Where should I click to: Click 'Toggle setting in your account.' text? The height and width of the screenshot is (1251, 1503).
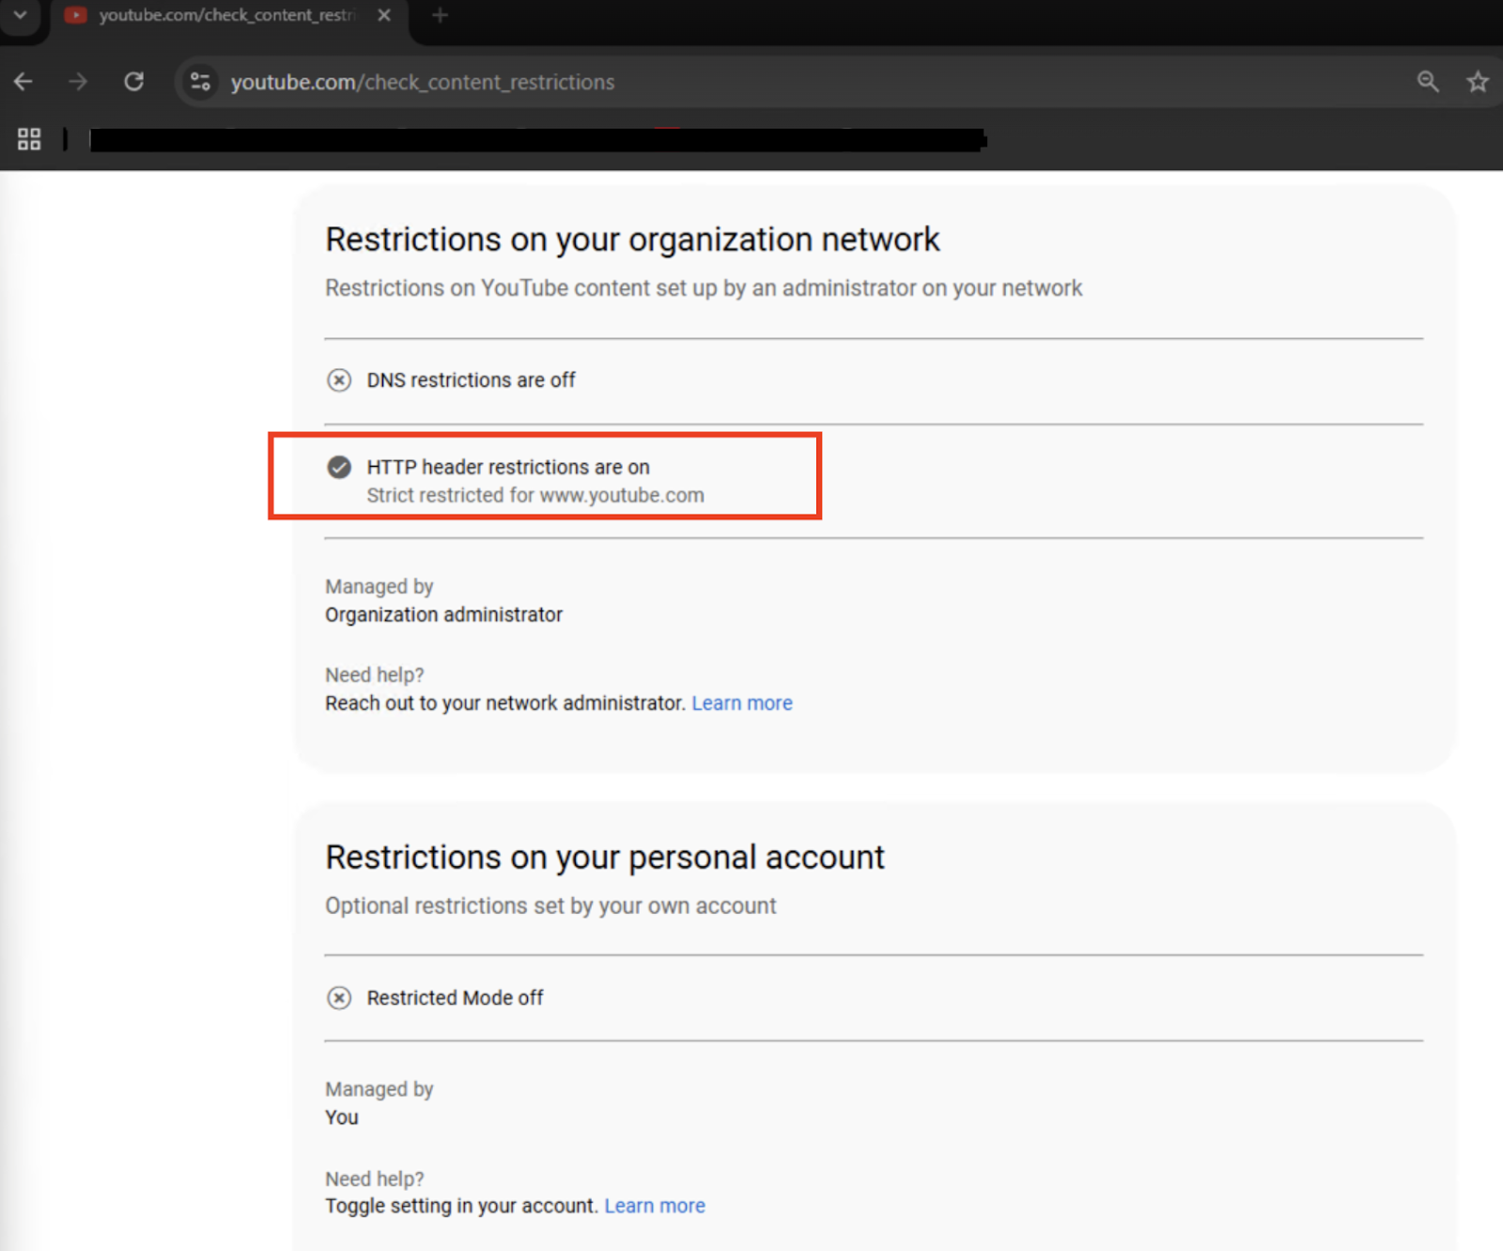tap(461, 1205)
